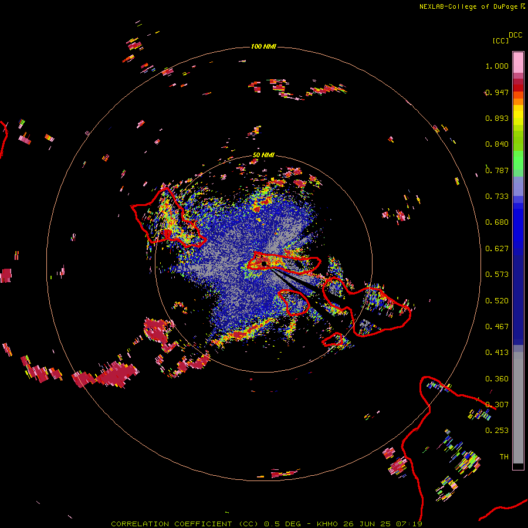Click the 0.253 scale value
Viewport: 528px width, 528px height.
tap(497, 431)
